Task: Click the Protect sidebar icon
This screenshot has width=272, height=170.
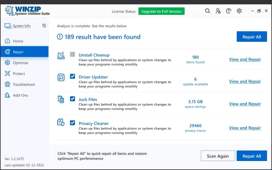Action: click(7, 74)
